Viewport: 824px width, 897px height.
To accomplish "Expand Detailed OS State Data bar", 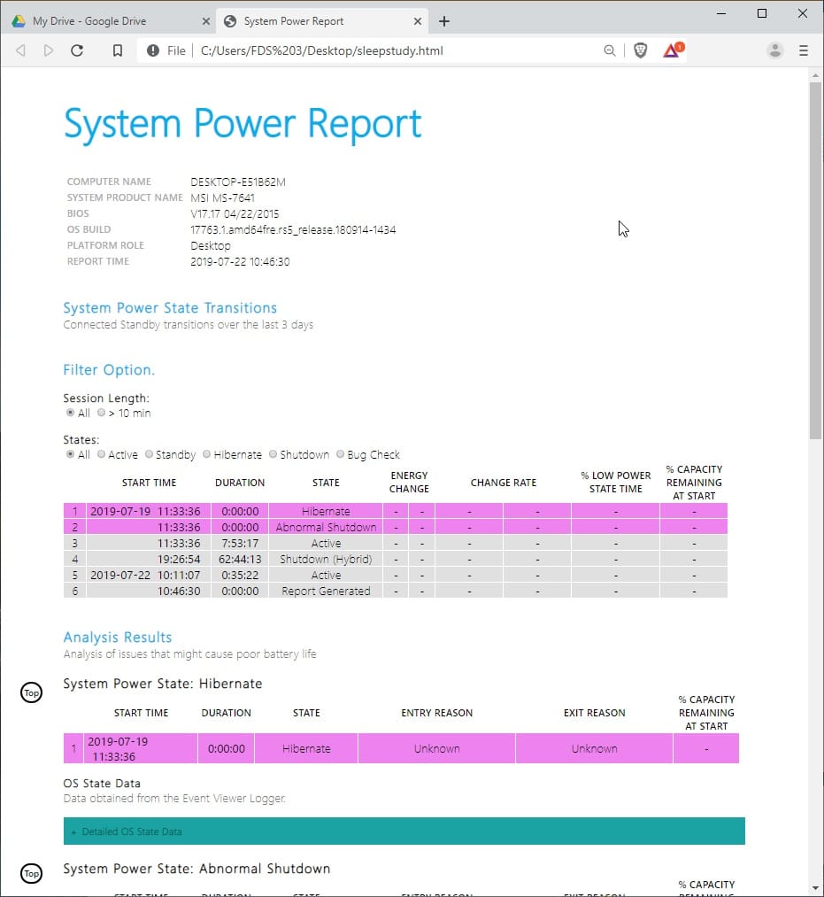I will pyautogui.click(x=404, y=831).
